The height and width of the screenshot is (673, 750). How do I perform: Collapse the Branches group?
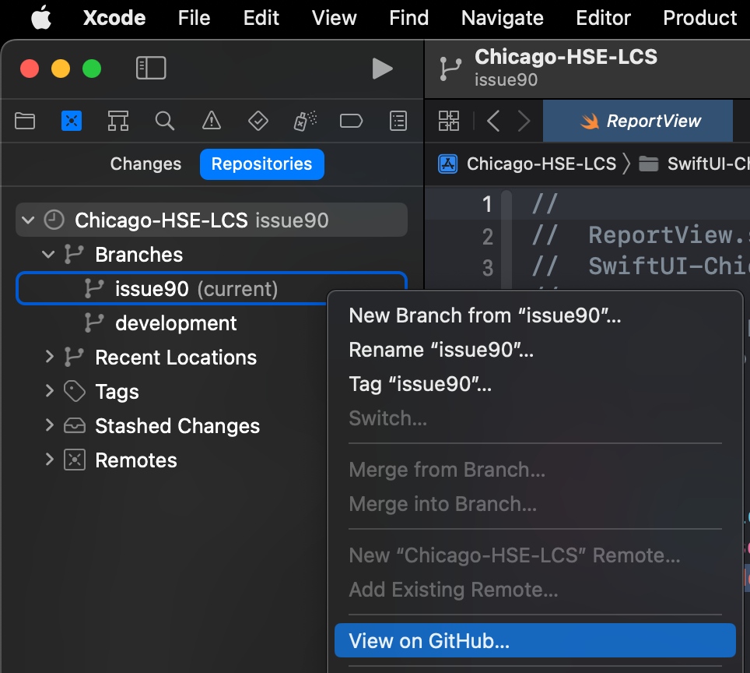tap(49, 255)
